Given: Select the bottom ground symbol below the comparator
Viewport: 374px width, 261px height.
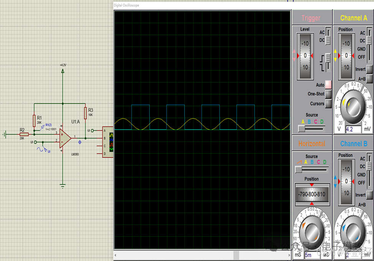Looking at the screenshot, I should pyautogui.click(x=63, y=186).
